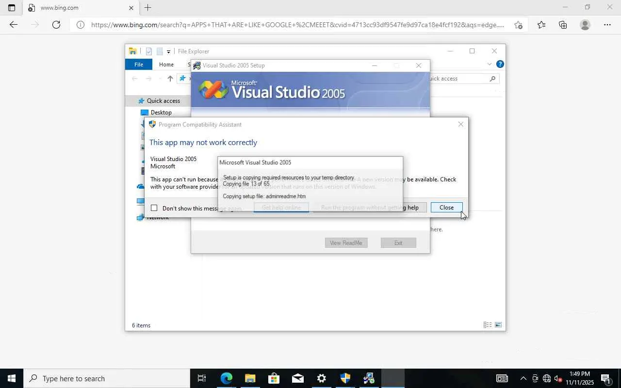Image resolution: width=621 pixels, height=388 pixels.
Task: Go up one folder level in File Explorer
Action: (x=170, y=79)
